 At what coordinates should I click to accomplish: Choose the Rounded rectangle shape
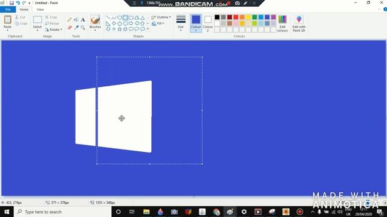[x=131, y=17]
